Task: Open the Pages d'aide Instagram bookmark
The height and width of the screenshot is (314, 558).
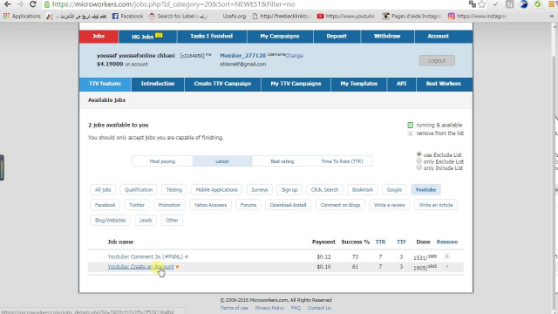Action: point(412,17)
